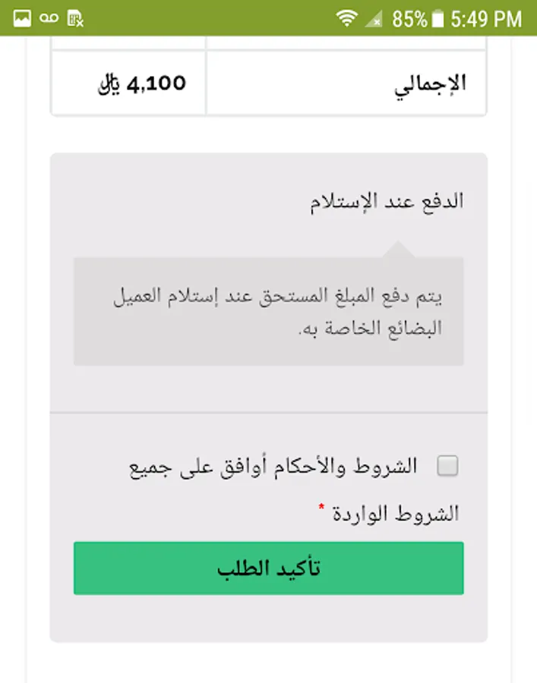Tap the image notification icon in status bar
Viewport: 537px width, 683px height.
pyautogui.click(x=22, y=18)
